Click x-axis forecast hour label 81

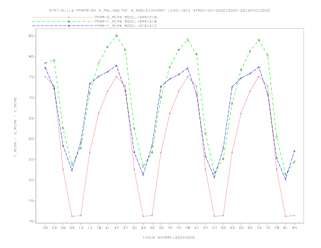point(286,228)
